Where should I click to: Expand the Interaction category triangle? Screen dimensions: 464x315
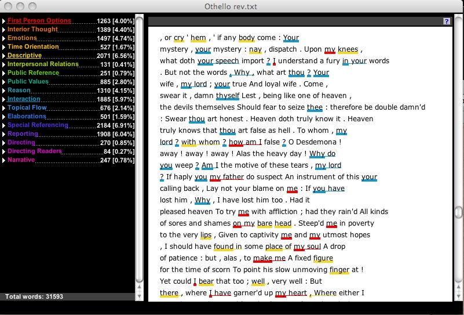(3, 99)
